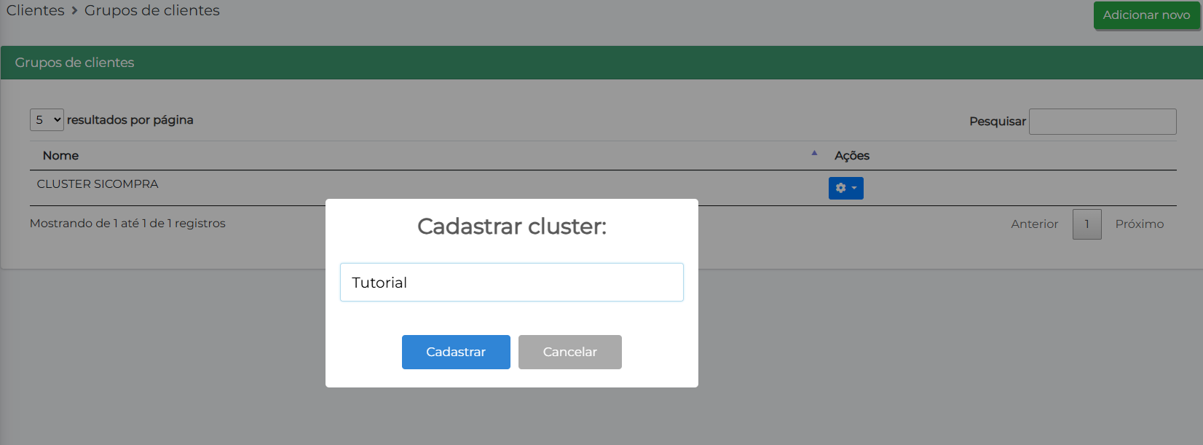Select page 1 in the pagination
Viewport: 1203px width, 445px height.
(1087, 224)
